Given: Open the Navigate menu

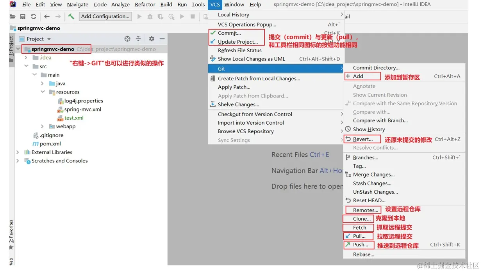Looking at the screenshot, I should pos(77,5).
